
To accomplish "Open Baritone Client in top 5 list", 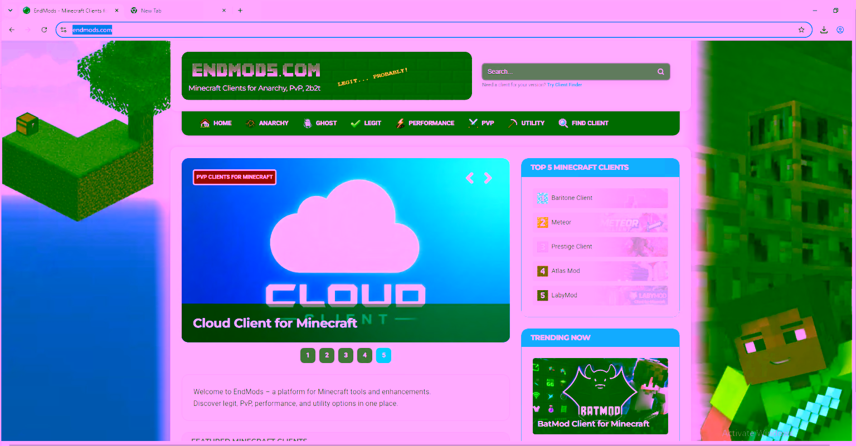I will click(x=600, y=198).
